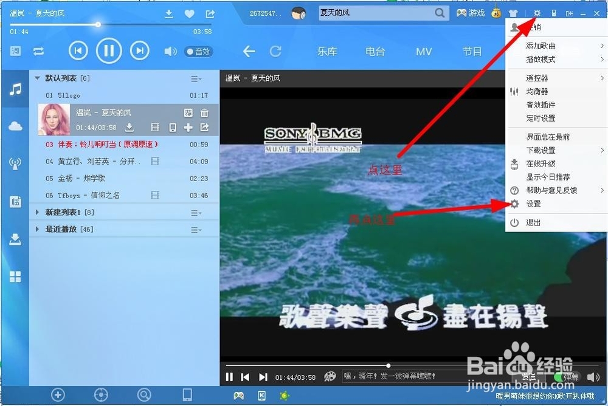This screenshot has height=406, width=608.
Task: Click the video playback progress bar
Action: click(388, 365)
